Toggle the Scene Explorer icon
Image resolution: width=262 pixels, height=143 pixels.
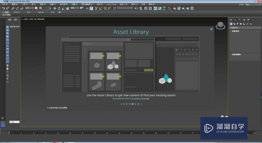(x=146, y=8)
